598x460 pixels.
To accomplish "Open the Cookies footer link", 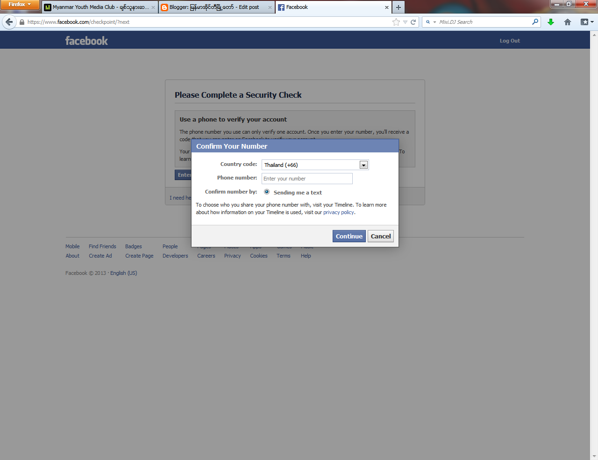I will coord(259,256).
